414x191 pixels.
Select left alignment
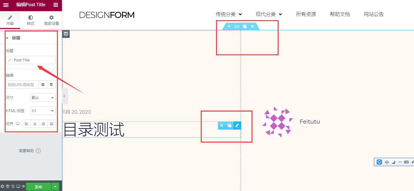coord(26,124)
